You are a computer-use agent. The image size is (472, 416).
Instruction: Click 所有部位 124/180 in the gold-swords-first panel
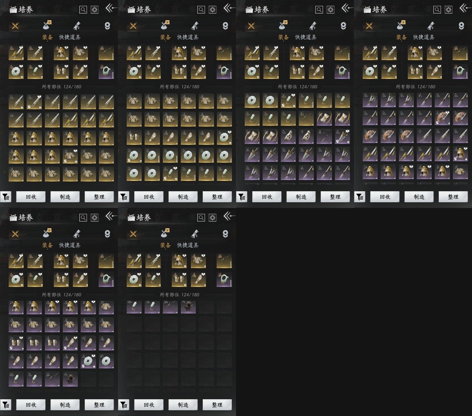(x=62, y=87)
